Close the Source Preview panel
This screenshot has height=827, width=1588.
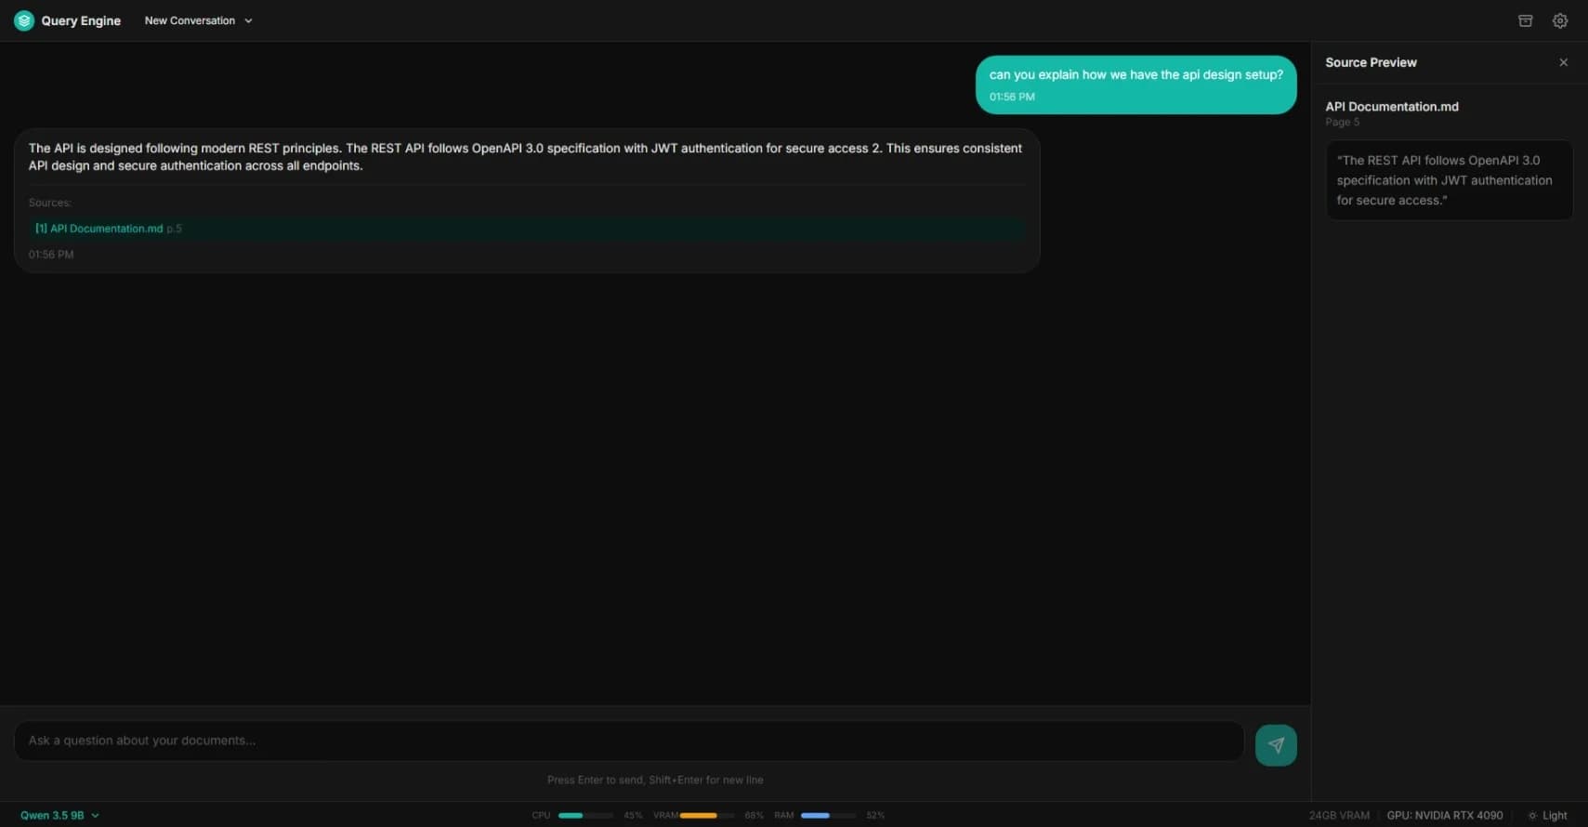1563,62
